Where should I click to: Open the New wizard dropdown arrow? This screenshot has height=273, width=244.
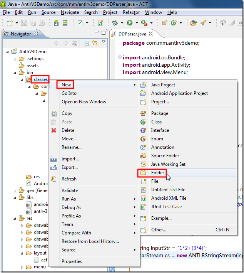[x=17, y=23]
